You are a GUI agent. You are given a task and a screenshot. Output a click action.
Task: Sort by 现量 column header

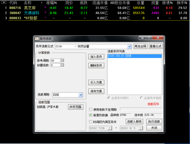[155, 3]
